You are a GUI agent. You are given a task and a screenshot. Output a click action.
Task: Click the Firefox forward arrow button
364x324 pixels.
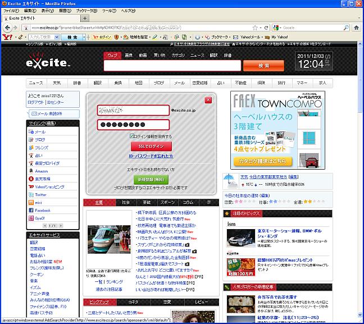coord(15,28)
